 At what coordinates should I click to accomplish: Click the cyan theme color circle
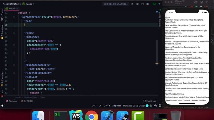tap(147, 106)
